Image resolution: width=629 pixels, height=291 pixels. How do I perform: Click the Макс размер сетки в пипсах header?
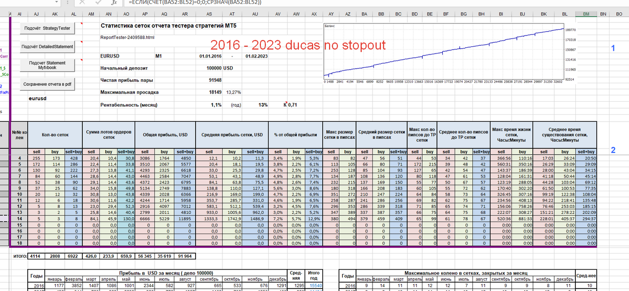click(340, 134)
